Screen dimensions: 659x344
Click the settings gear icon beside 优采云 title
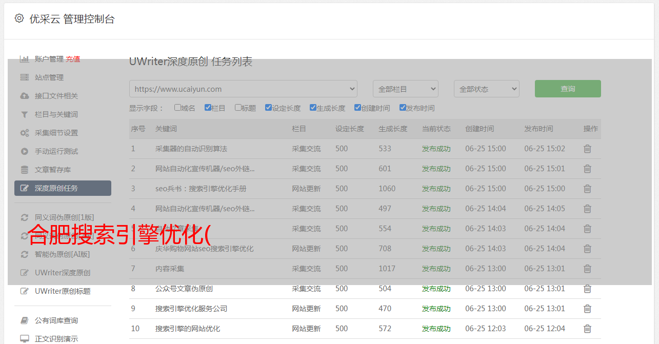coord(19,18)
